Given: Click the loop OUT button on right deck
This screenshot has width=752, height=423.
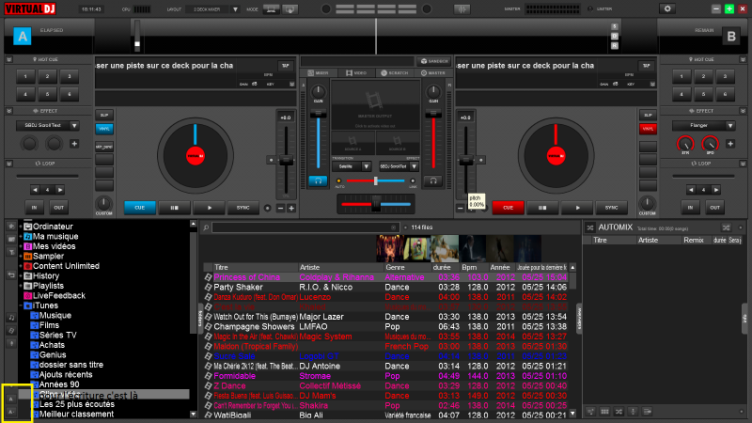Looking at the screenshot, I should coord(716,207).
